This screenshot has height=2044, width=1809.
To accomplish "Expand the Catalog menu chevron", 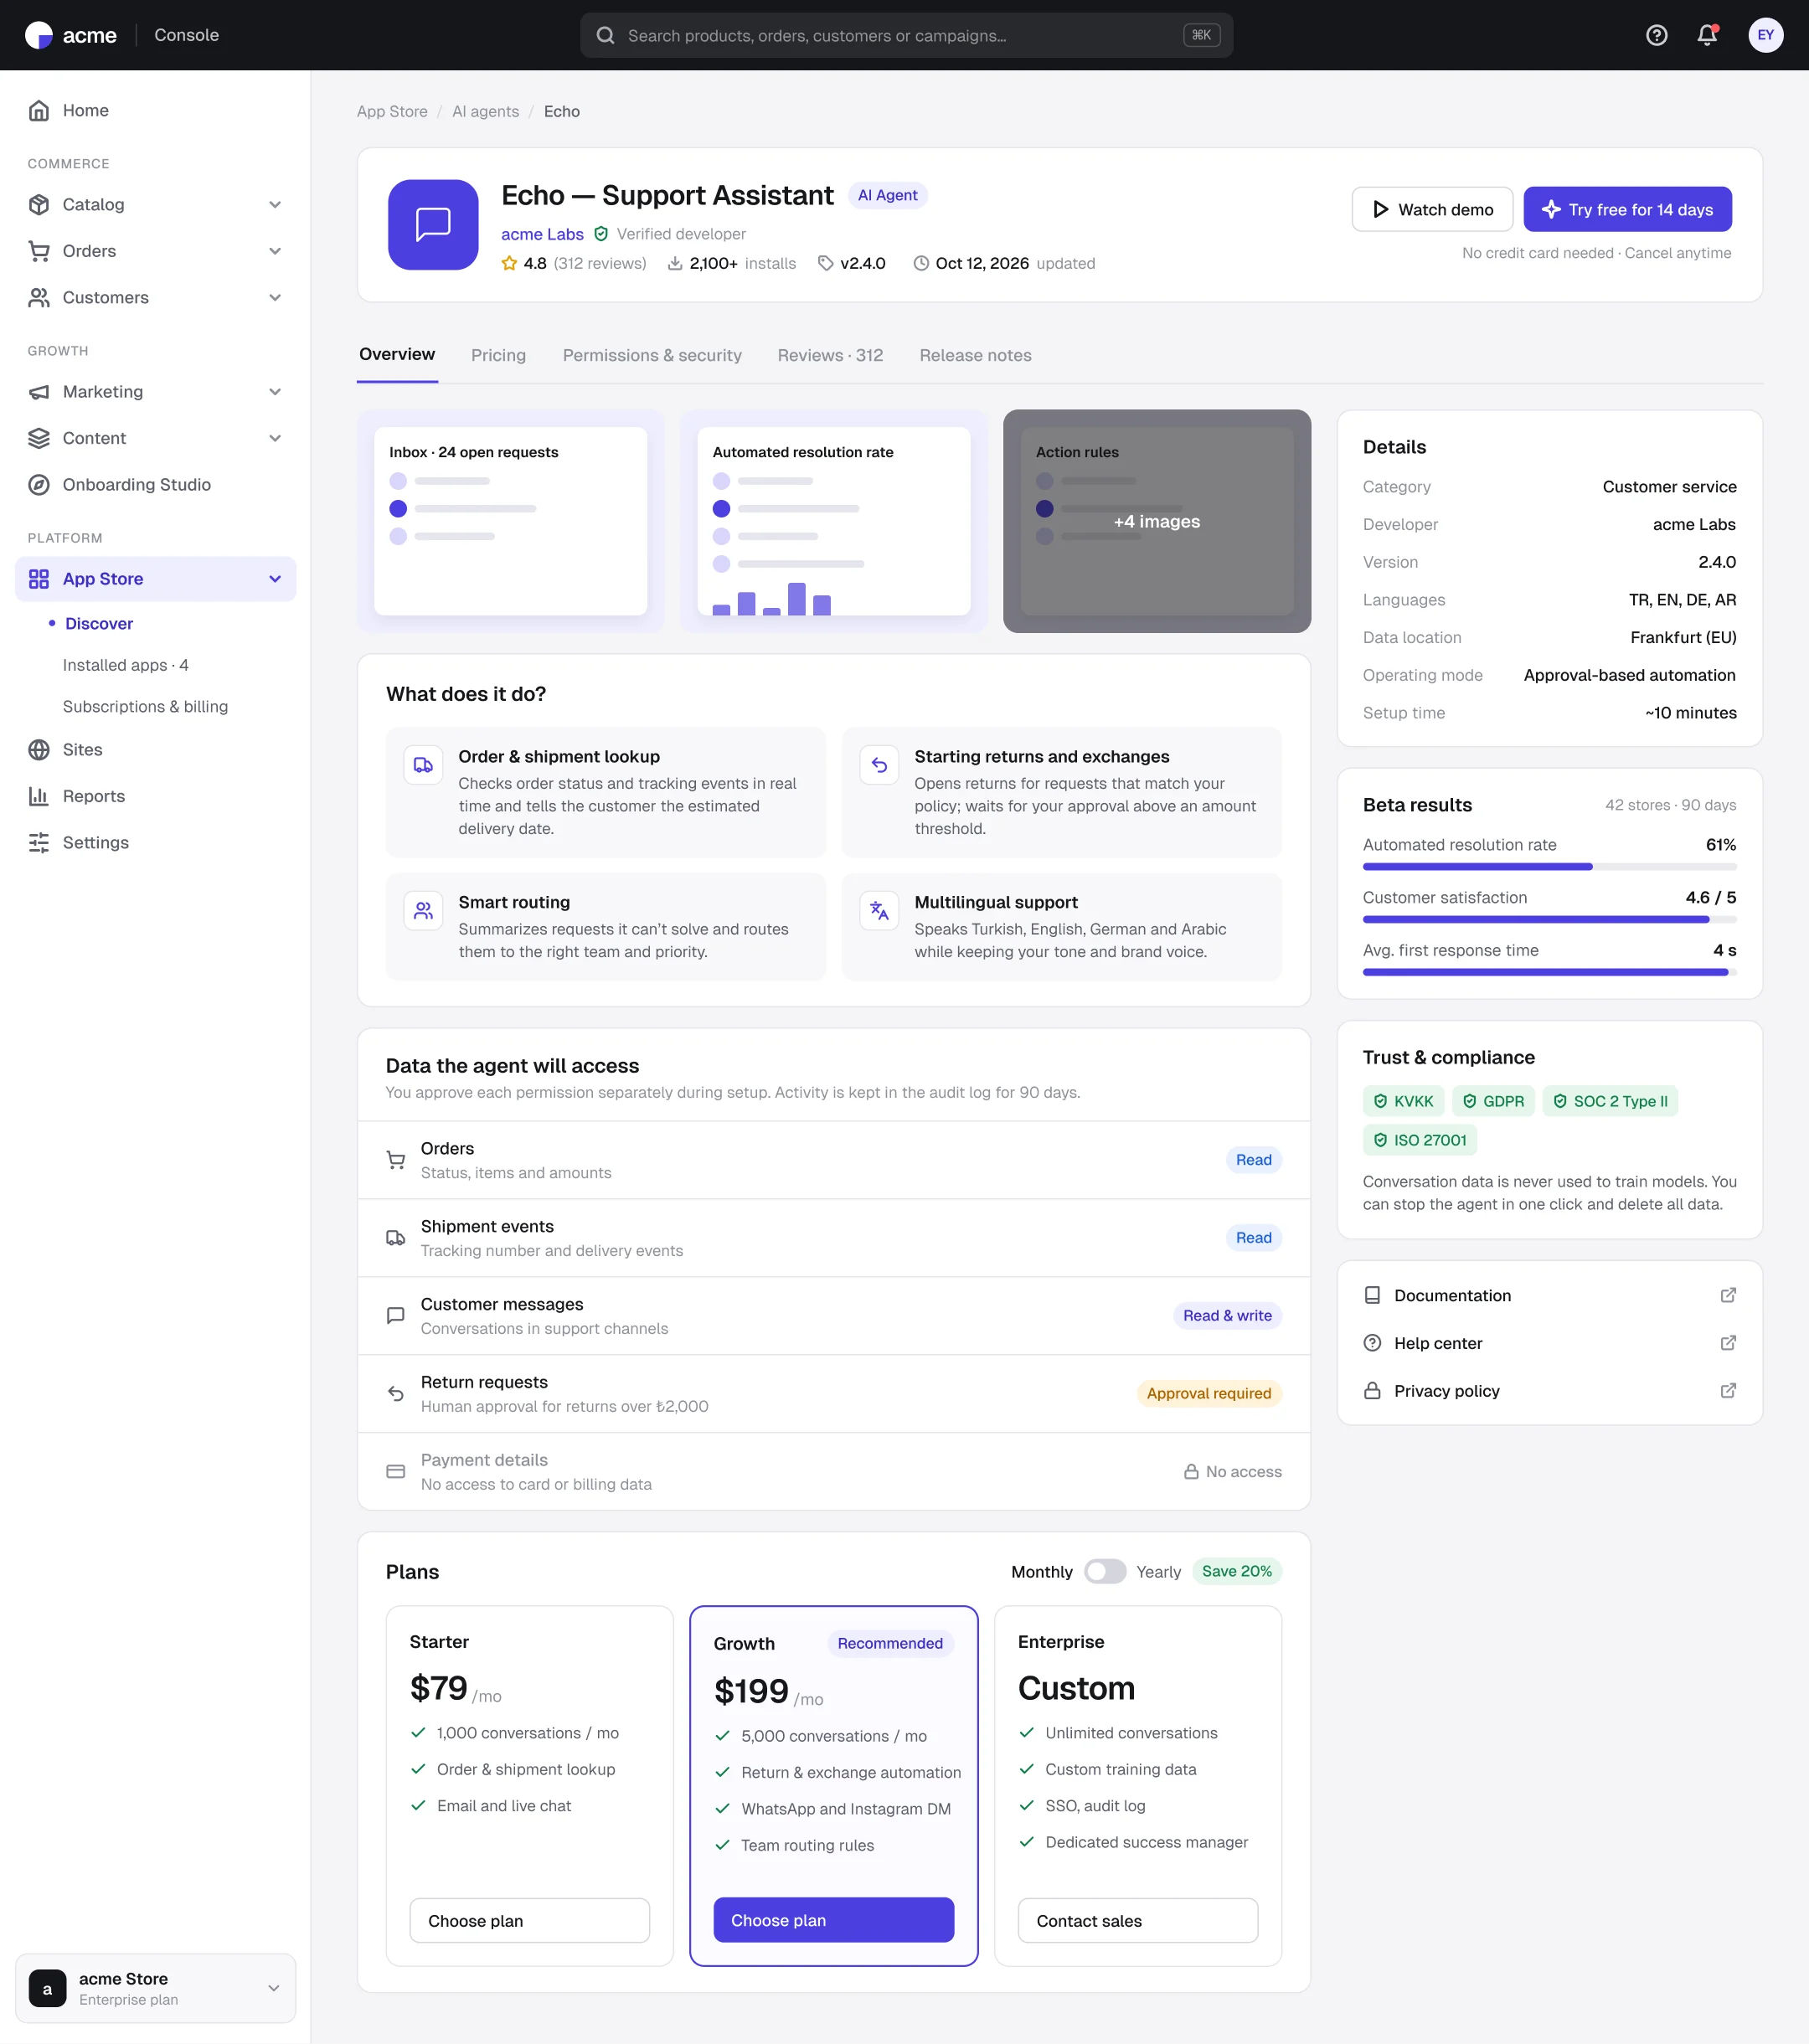I will point(275,205).
